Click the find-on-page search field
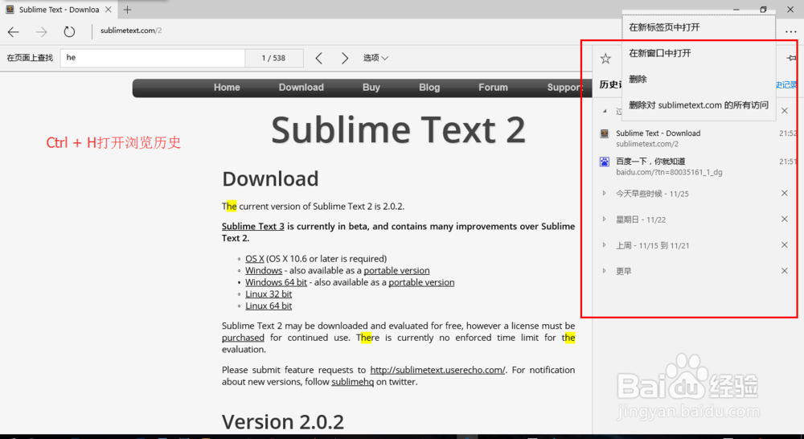This screenshot has width=804, height=439. pos(152,58)
